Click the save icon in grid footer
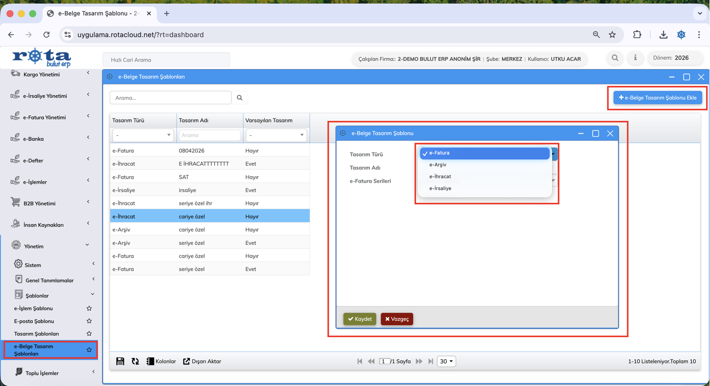The height and width of the screenshot is (386, 710). (120, 361)
